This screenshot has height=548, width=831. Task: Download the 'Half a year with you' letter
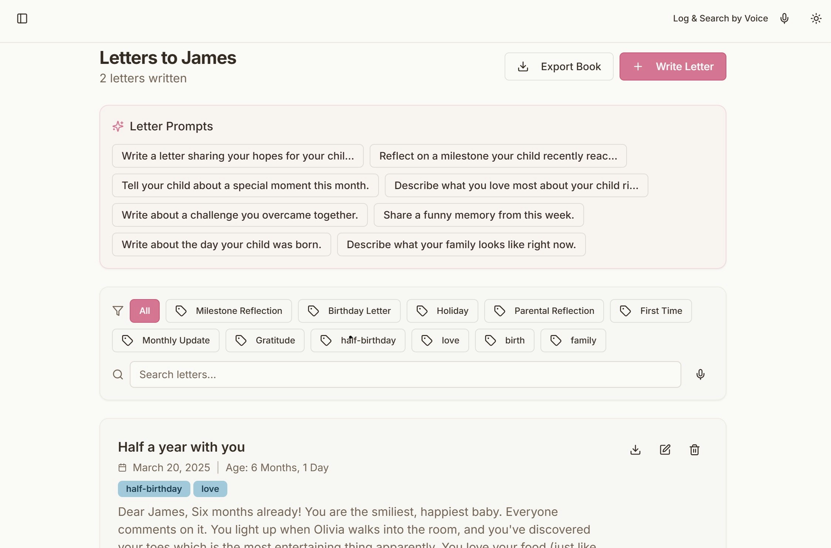point(635,450)
